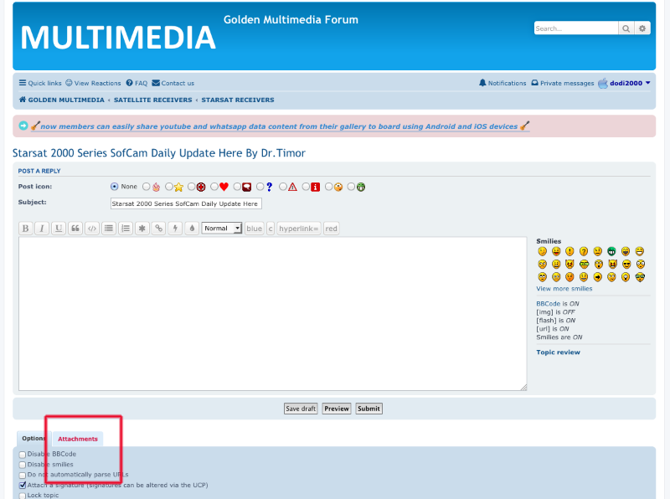Image resolution: width=670 pixels, height=499 pixels.
Task: Go to Satellite Receivers breadcrumb
Action: point(153,100)
